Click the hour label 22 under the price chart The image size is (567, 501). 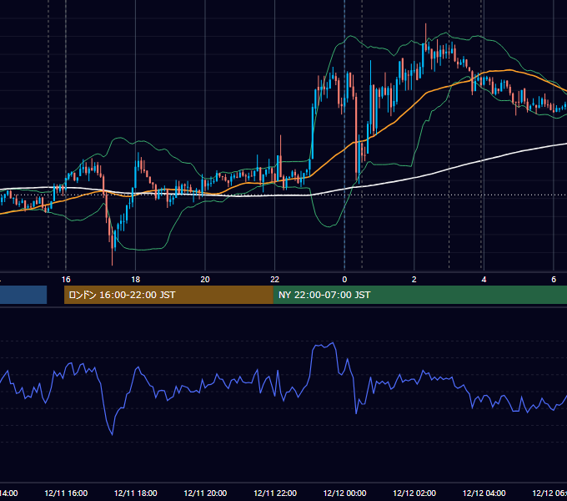(275, 280)
